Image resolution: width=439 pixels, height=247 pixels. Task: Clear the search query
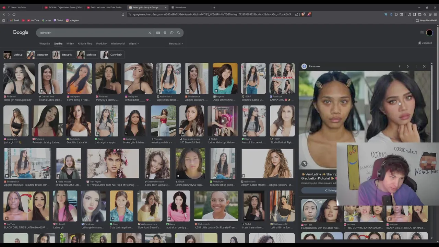coord(150,33)
